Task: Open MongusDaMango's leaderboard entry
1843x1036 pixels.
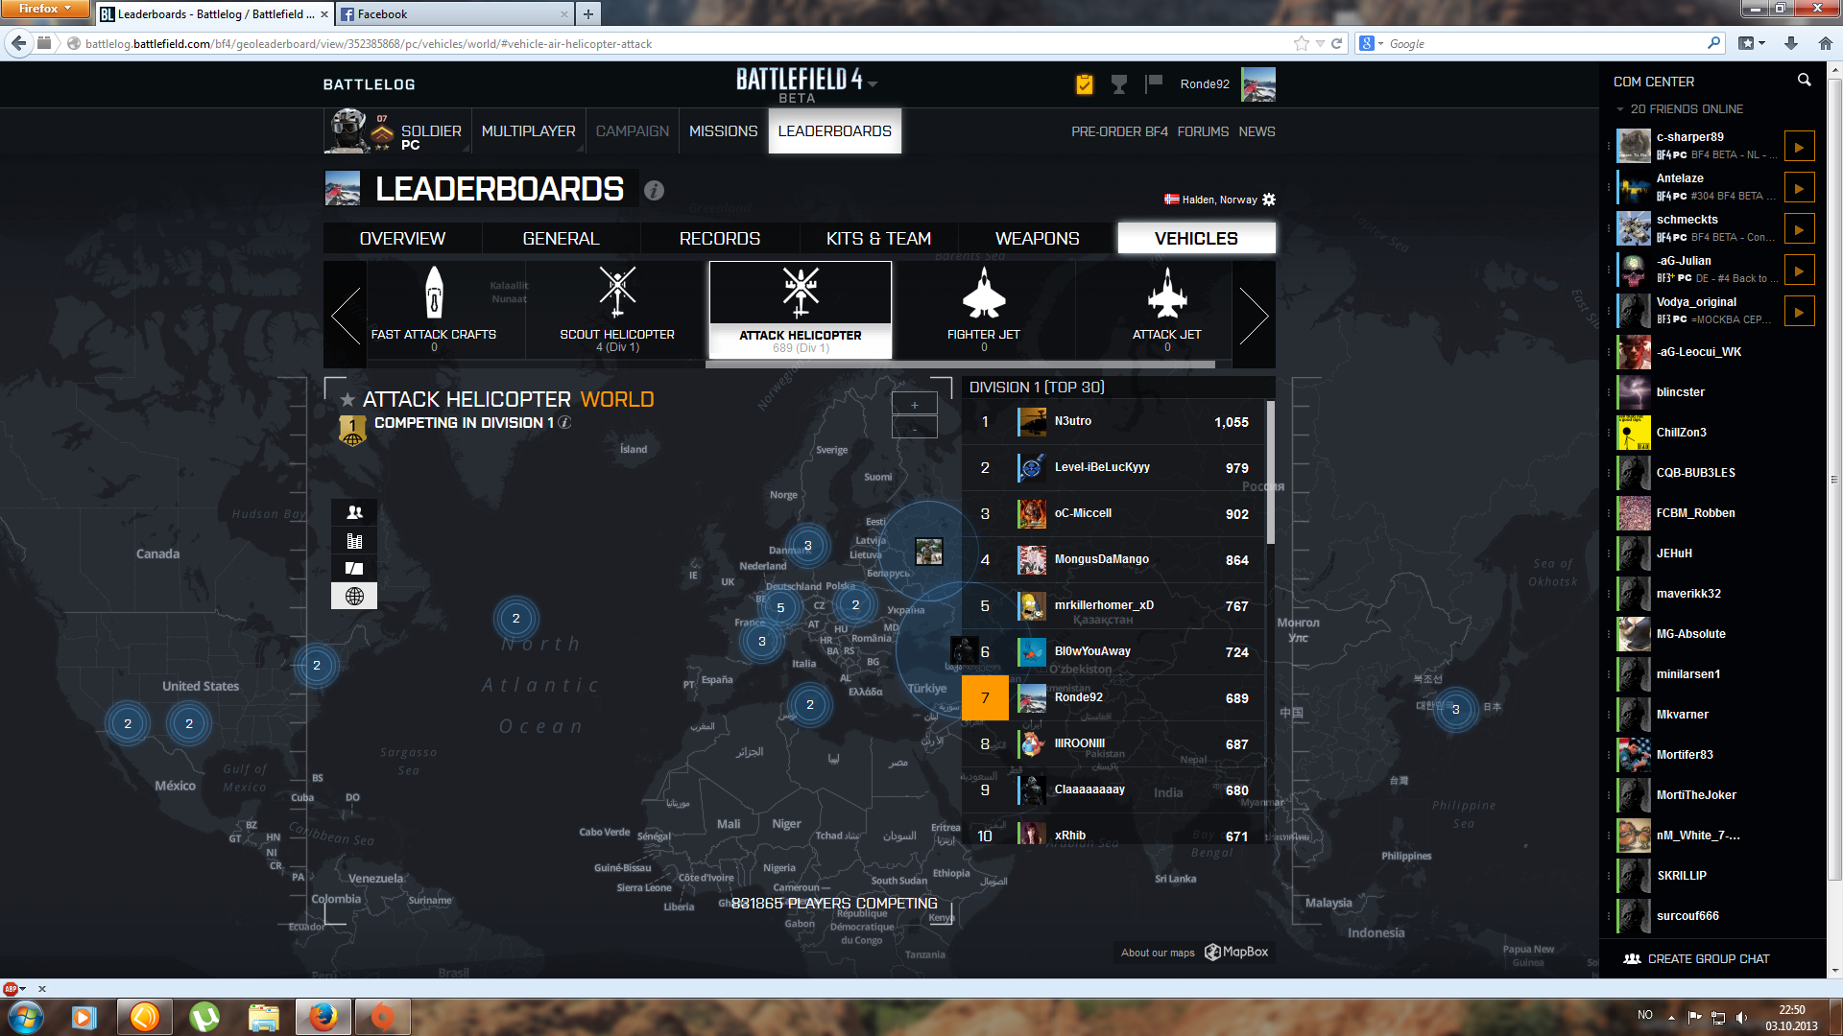Action: click(x=1114, y=560)
